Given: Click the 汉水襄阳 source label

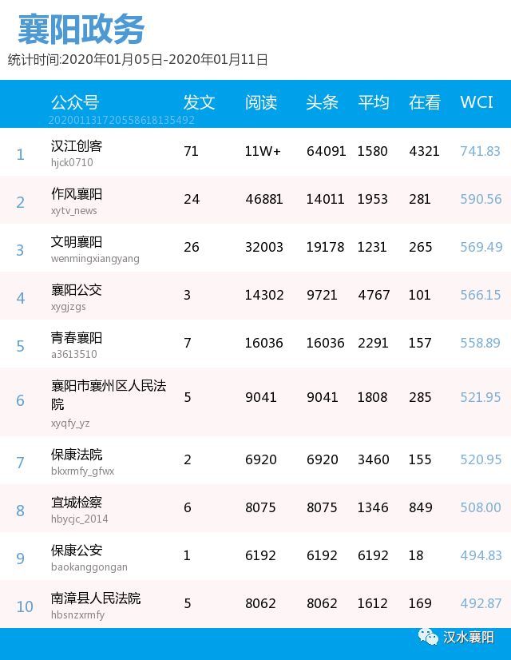Looking at the screenshot, I should tap(468, 638).
